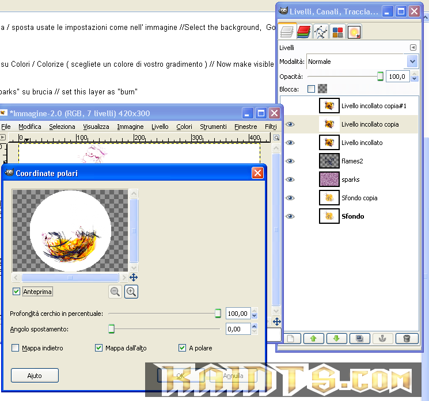Switch to the Channels tab icon

(x=304, y=32)
